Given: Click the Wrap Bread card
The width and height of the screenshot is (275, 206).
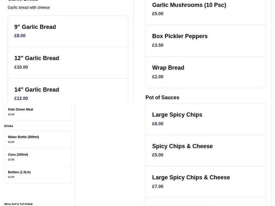Looking at the screenshot, I should pyautogui.click(x=206, y=72).
